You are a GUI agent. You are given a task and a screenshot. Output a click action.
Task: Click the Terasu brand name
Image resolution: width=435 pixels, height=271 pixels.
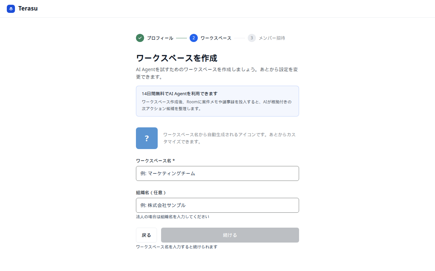point(28,9)
